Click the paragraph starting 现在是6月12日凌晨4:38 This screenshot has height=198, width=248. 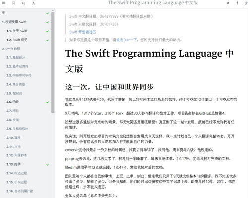151,102
